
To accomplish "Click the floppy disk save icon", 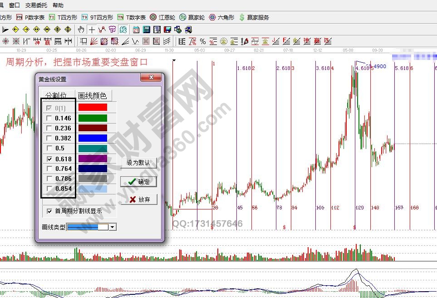I will click(x=167, y=30).
